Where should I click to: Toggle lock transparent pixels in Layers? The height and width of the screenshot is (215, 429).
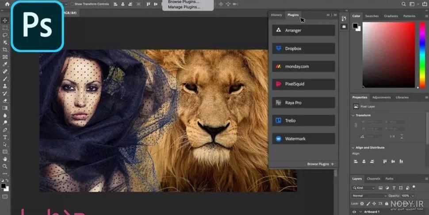[362, 203]
